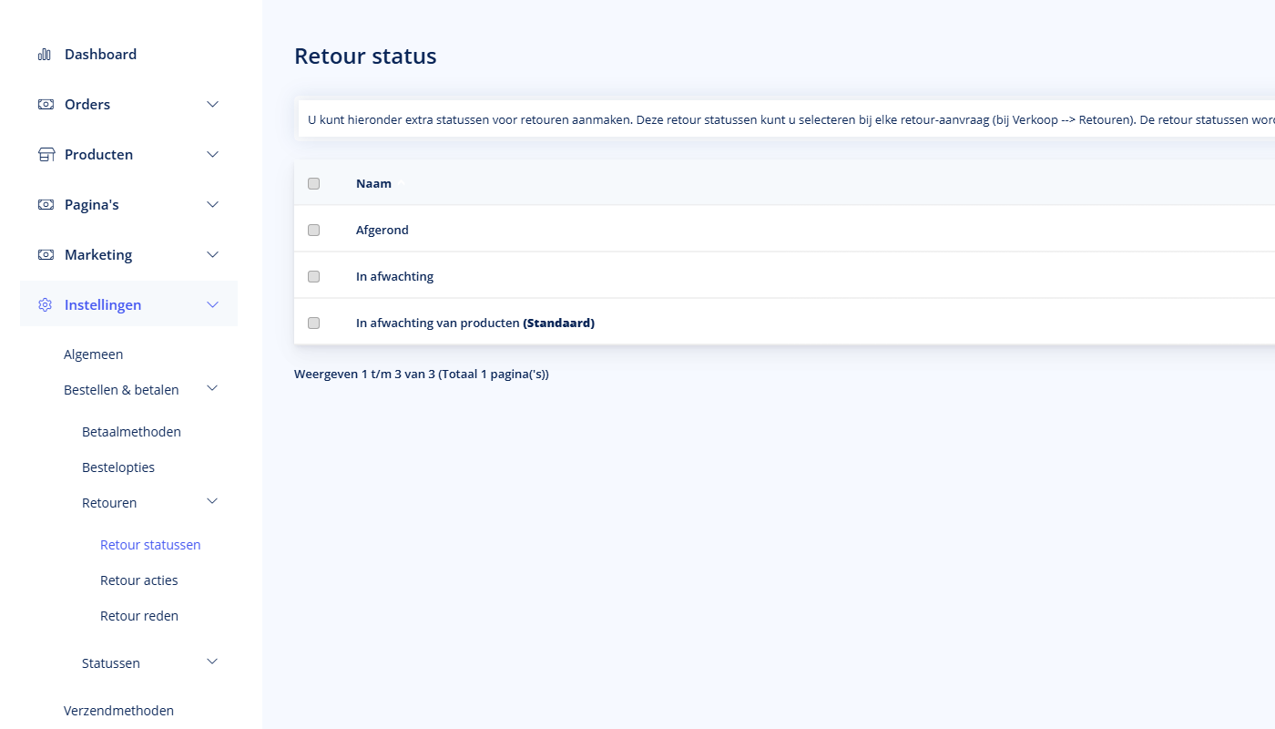The image size is (1275, 729).
Task: Open the Verzendmethoden settings page
Action: [x=118, y=710]
